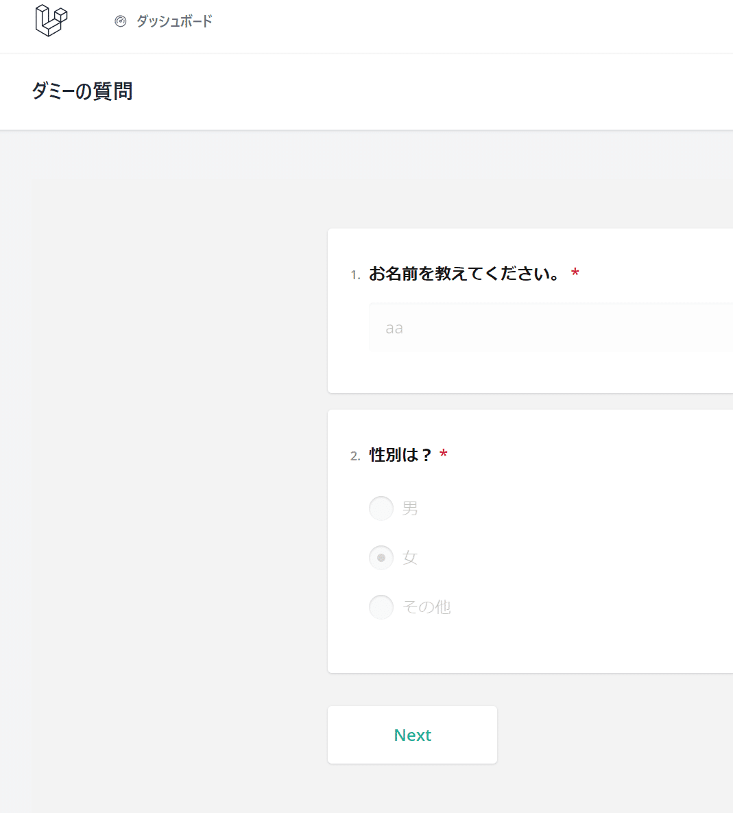Select the その他 radio button

pyautogui.click(x=381, y=607)
